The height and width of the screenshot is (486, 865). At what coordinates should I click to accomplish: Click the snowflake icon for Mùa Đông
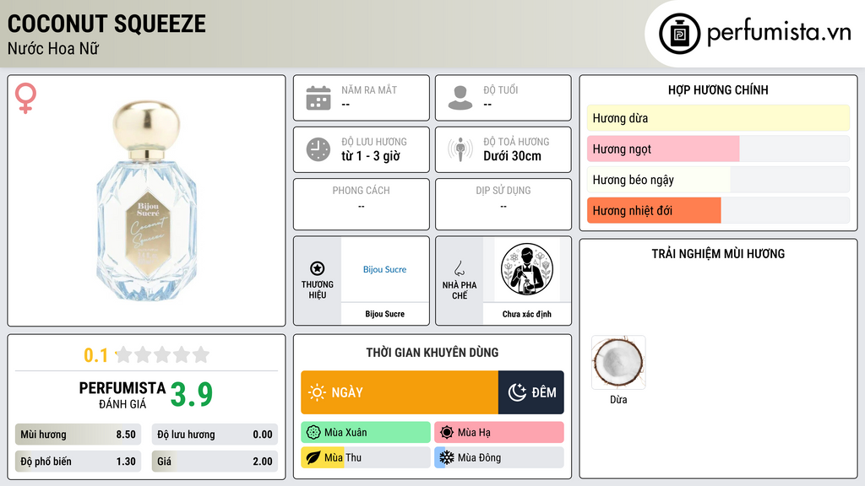447,457
